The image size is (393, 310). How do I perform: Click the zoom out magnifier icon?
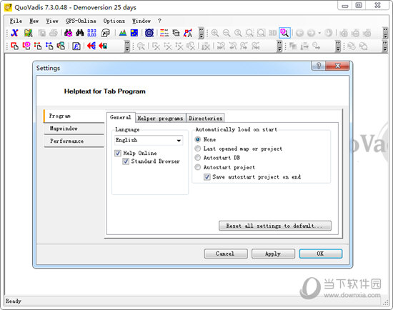(227, 33)
